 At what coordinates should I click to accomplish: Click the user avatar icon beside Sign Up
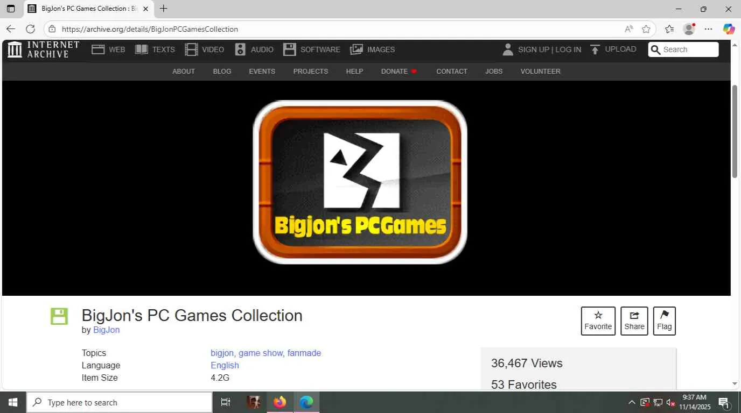tap(507, 49)
